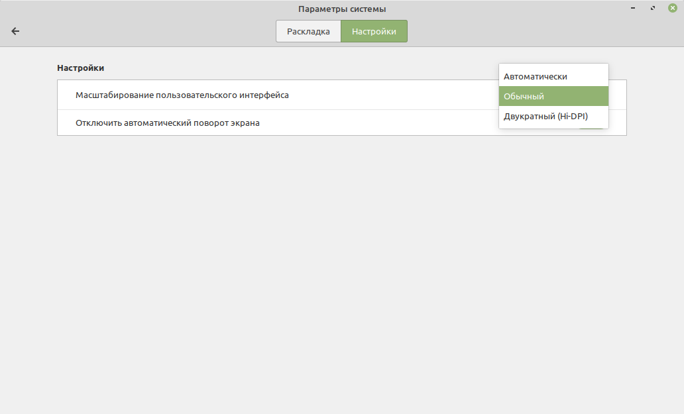Close the Параметры системы window
Screen dimensions: 684x414
point(673,8)
